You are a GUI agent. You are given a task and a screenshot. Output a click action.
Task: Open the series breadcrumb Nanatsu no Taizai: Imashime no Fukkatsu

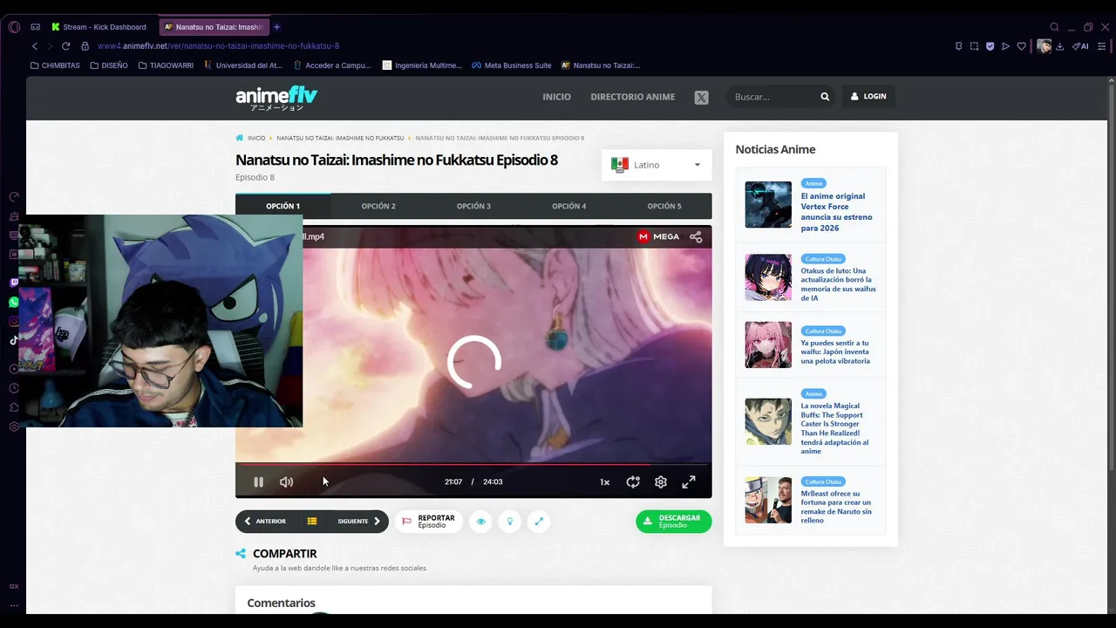point(340,138)
